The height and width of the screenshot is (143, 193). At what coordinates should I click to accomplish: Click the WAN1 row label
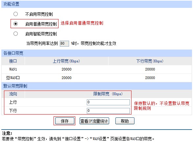(x=13, y=69)
